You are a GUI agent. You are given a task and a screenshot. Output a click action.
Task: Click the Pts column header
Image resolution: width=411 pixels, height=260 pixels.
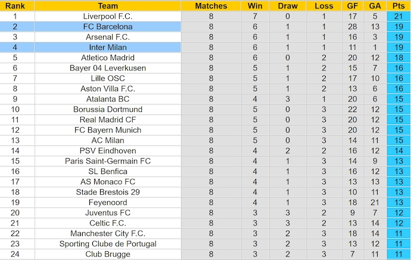click(x=397, y=6)
